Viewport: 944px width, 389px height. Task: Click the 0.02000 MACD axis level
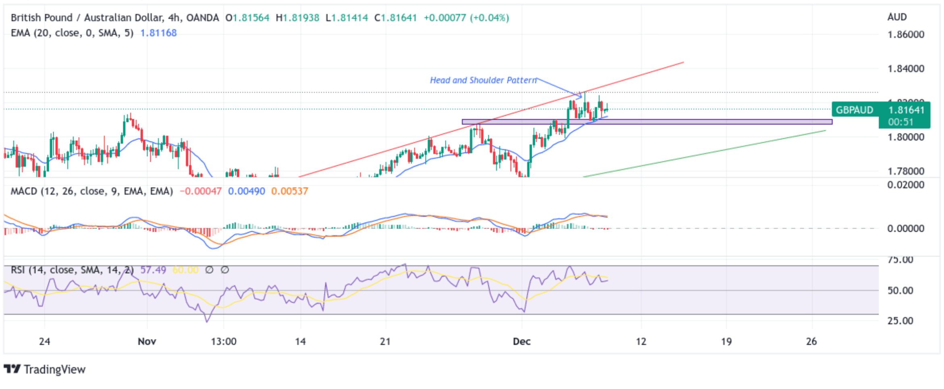point(906,185)
